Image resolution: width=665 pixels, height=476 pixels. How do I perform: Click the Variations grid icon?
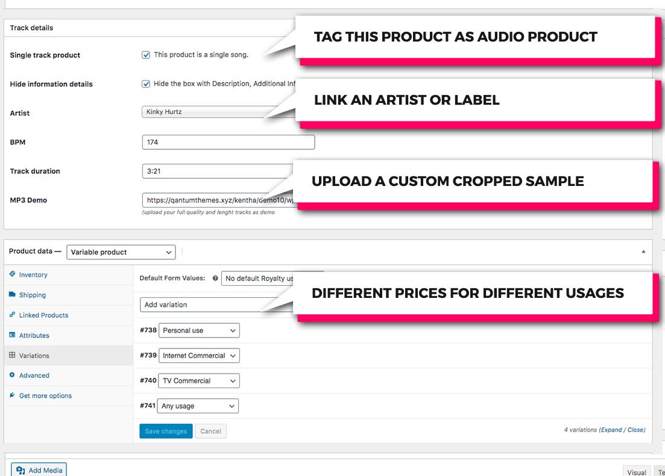tap(12, 355)
